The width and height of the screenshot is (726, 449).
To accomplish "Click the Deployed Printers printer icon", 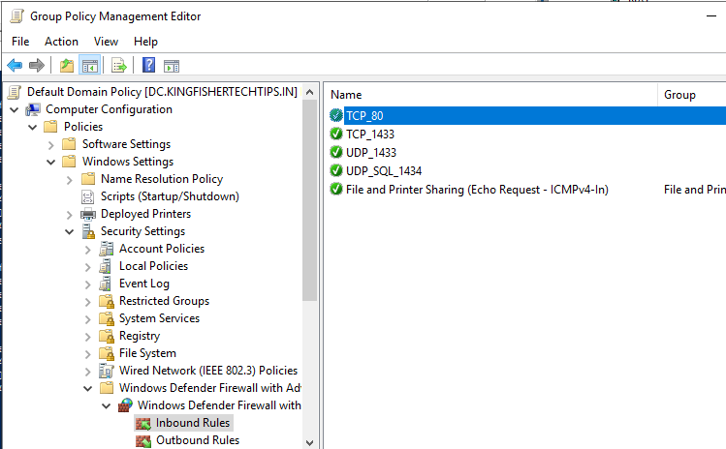I will point(88,214).
